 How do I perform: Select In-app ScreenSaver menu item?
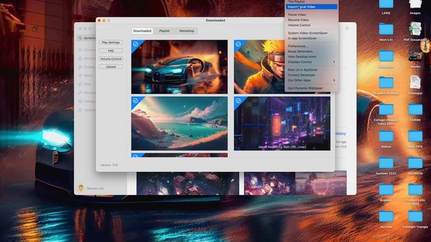point(311,38)
